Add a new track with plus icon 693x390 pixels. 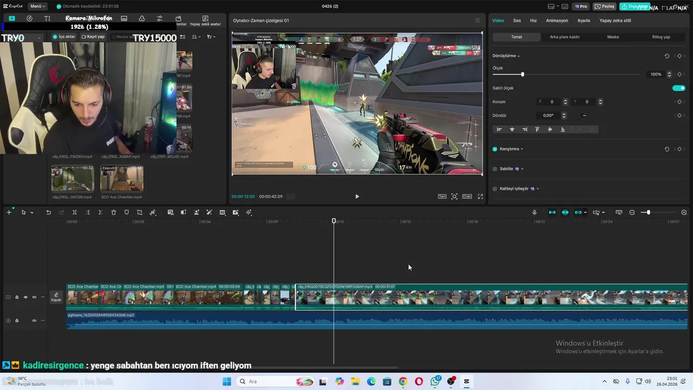9,212
